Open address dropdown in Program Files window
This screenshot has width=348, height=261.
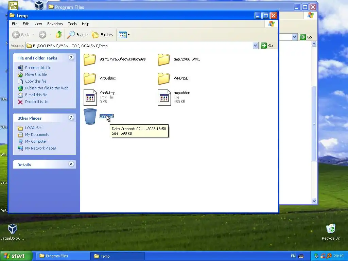tap(294, 37)
